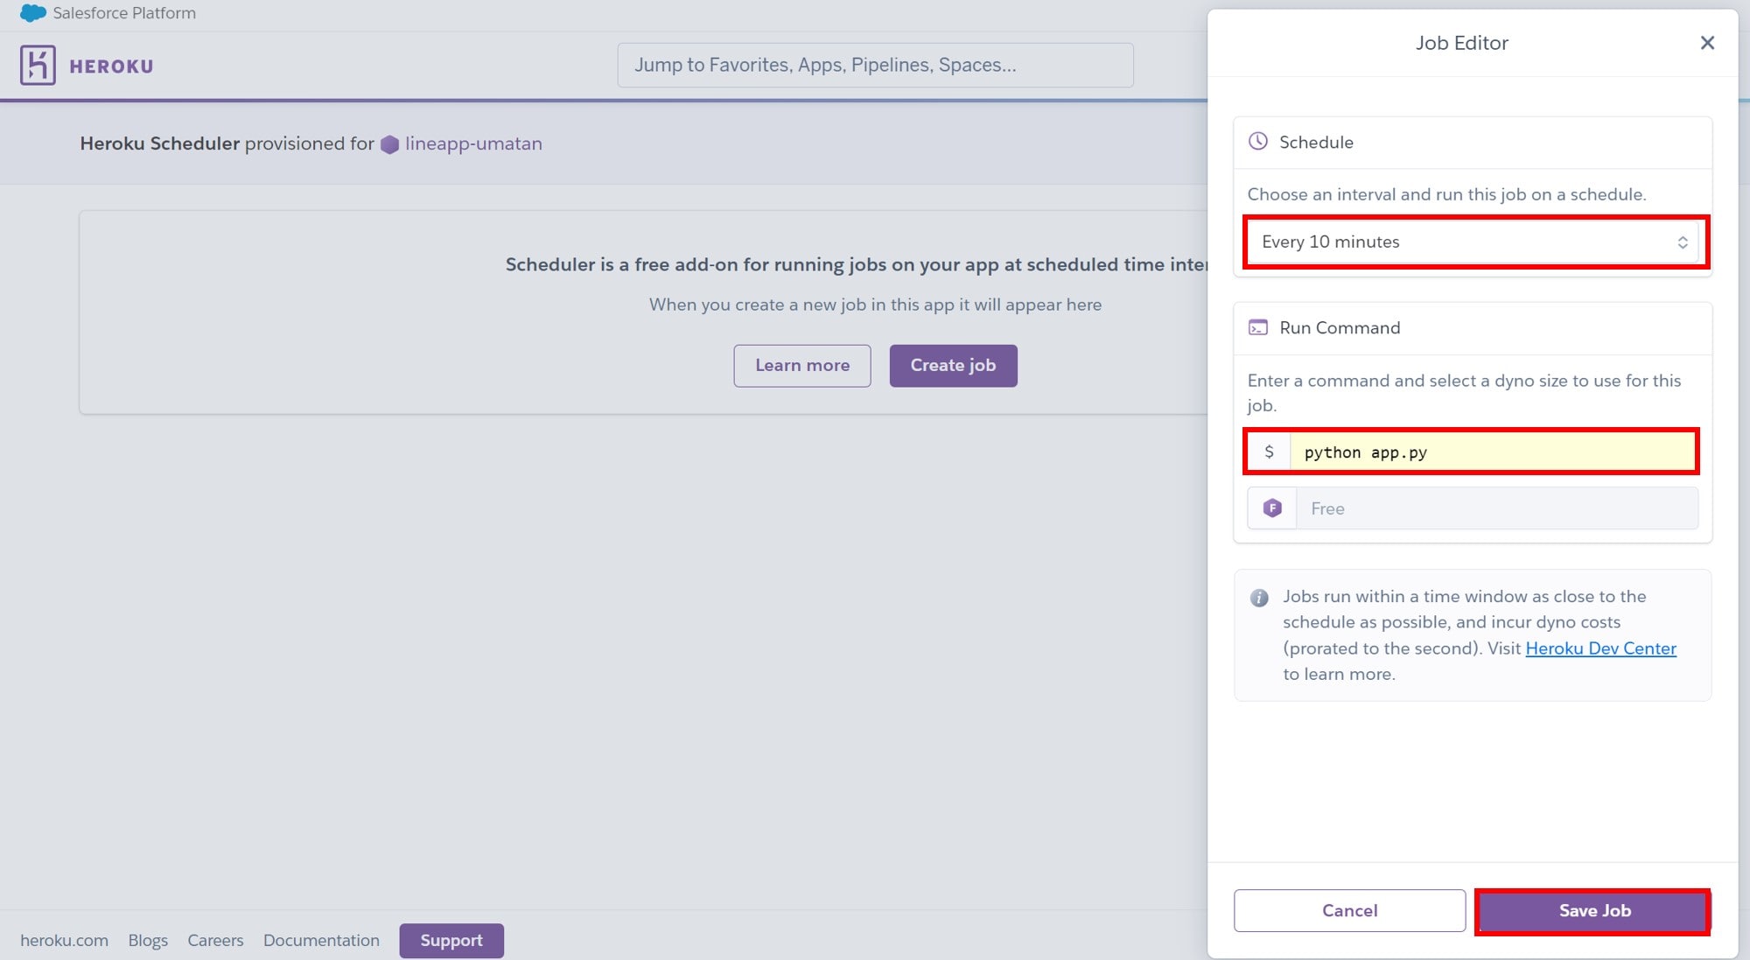Open heroku.com footer link
1750x960 pixels.
(x=64, y=941)
